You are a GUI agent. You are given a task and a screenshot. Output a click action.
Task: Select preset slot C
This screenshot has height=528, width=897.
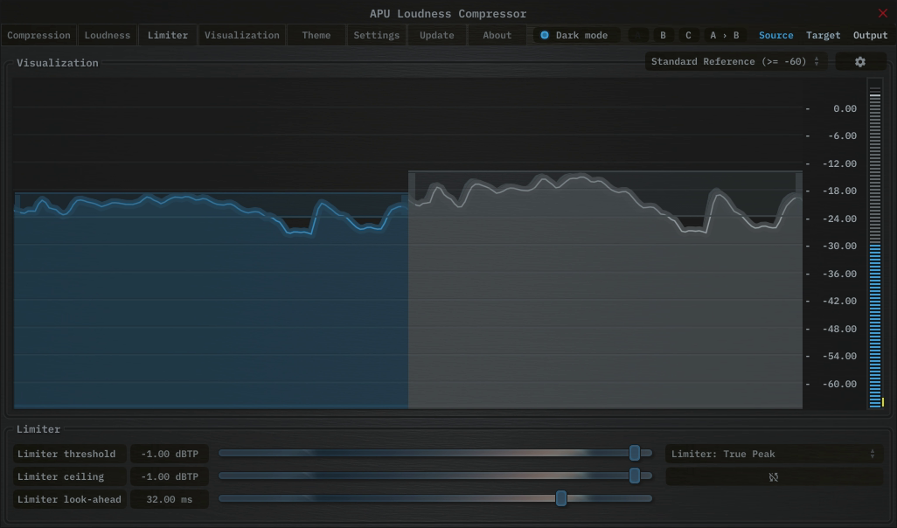pos(687,35)
